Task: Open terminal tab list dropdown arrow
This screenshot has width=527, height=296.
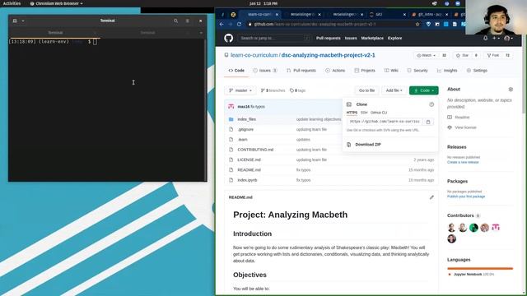Action: coord(201,33)
